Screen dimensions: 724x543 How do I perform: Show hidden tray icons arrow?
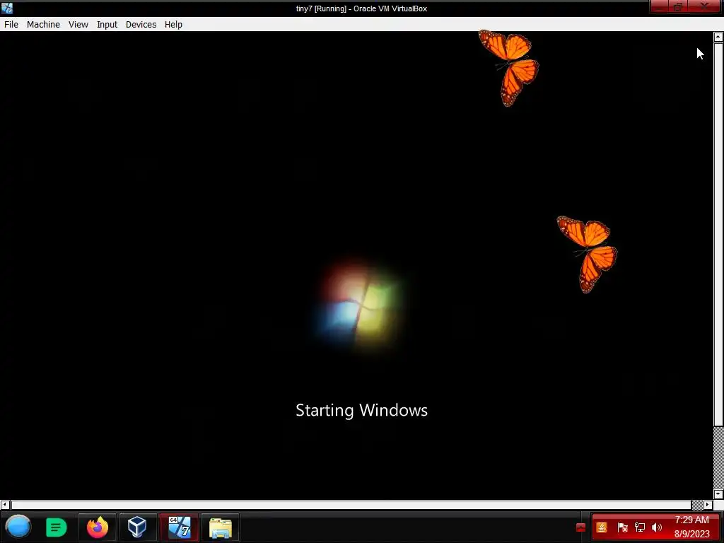pyautogui.click(x=581, y=527)
